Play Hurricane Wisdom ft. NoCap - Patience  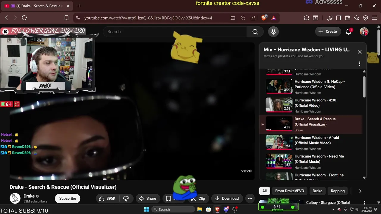pyautogui.click(x=311, y=87)
